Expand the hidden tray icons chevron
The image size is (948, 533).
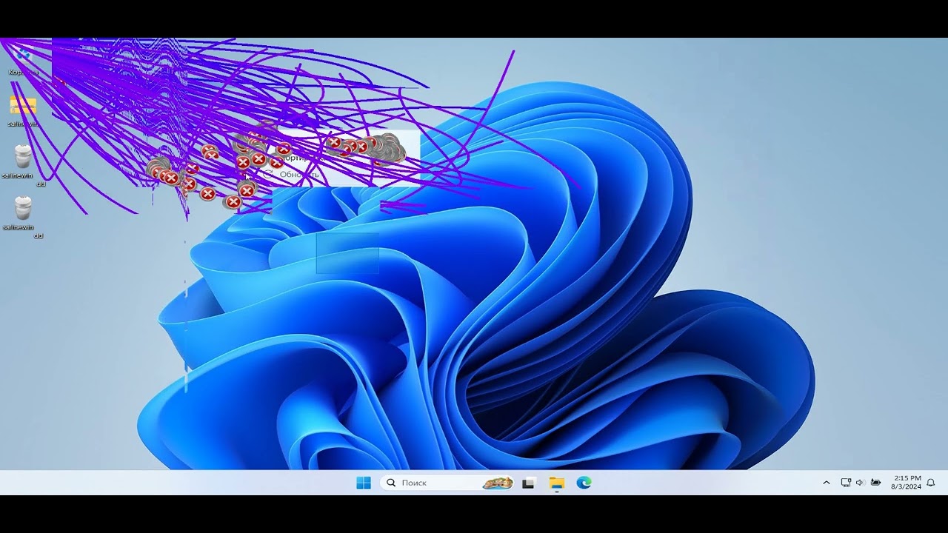(x=827, y=483)
